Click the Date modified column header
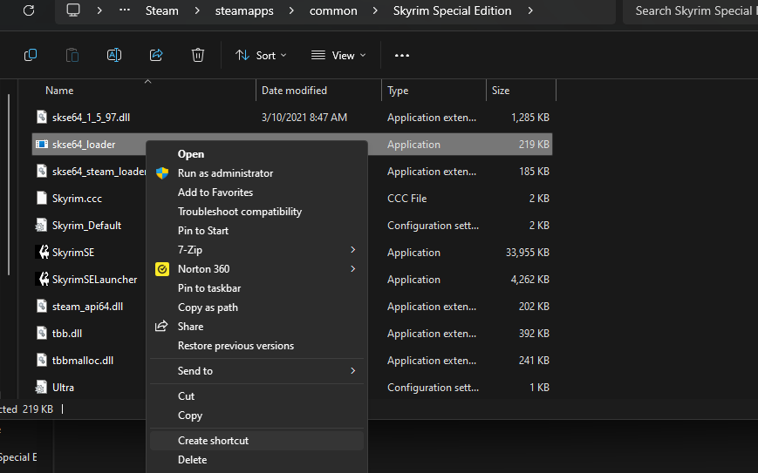Viewport: 758px width, 473px height. (x=294, y=91)
